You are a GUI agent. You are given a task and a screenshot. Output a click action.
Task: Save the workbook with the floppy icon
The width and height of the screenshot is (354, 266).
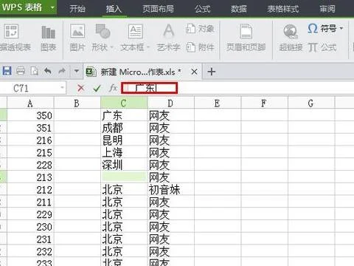point(7,71)
